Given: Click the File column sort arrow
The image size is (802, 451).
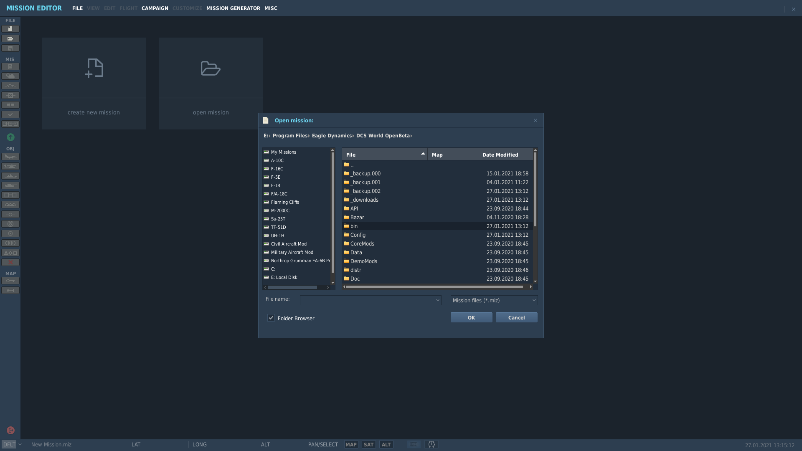Looking at the screenshot, I should point(423,154).
